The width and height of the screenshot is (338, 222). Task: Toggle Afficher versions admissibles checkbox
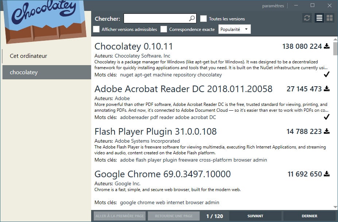point(96,29)
